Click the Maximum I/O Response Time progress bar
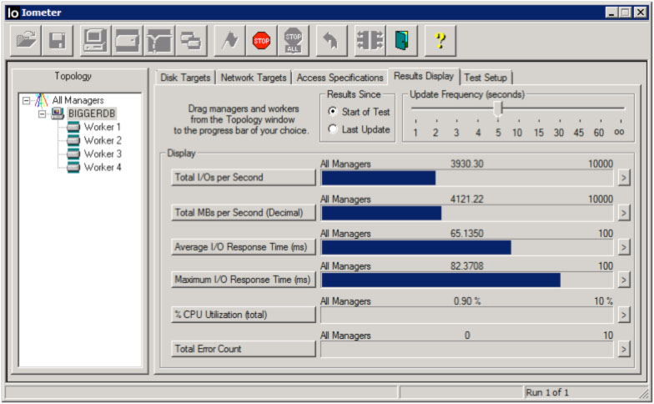Viewport: 654px width, 404px height. [x=467, y=280]
